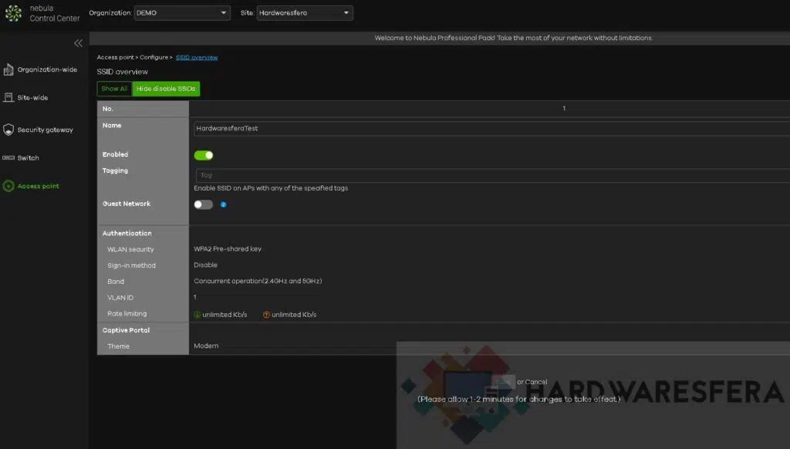
Task: Open the Site dropdown
Action: point(305,12)
